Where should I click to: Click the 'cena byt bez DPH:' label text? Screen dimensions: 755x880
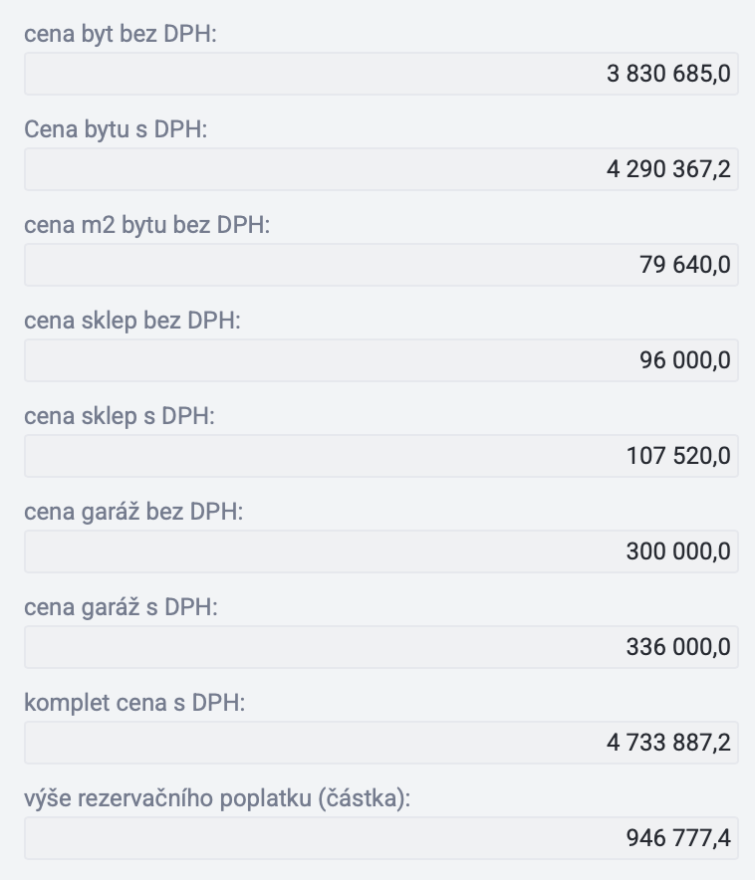pos(121,34)
